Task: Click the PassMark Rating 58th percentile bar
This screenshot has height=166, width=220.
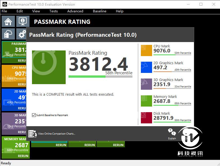Action: tap(100, 77)
